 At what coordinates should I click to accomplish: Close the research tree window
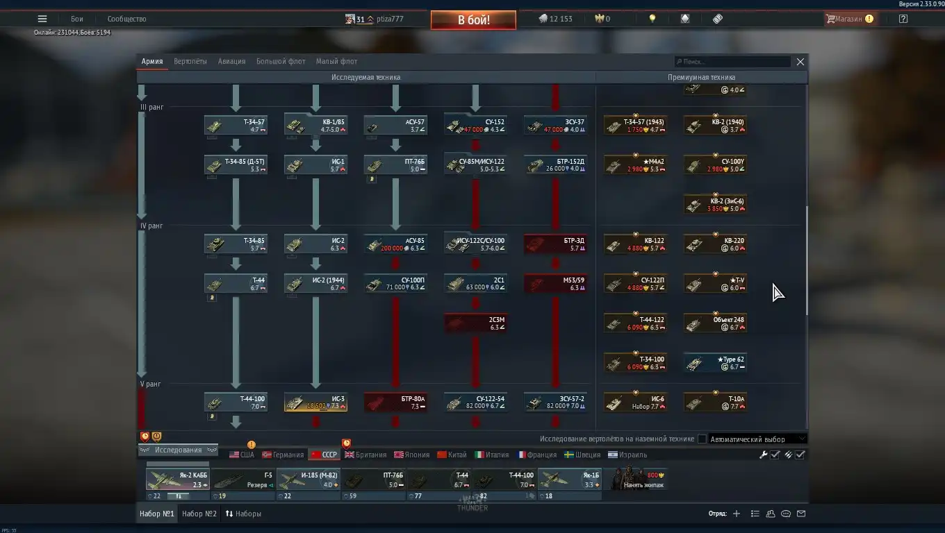pyautogui.click(x=800, y=62)
